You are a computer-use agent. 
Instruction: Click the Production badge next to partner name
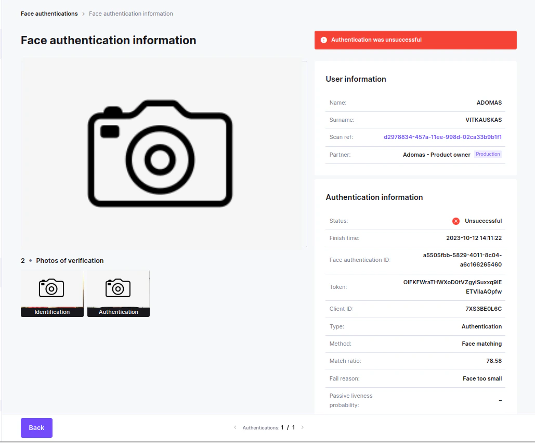pos(488,154)
